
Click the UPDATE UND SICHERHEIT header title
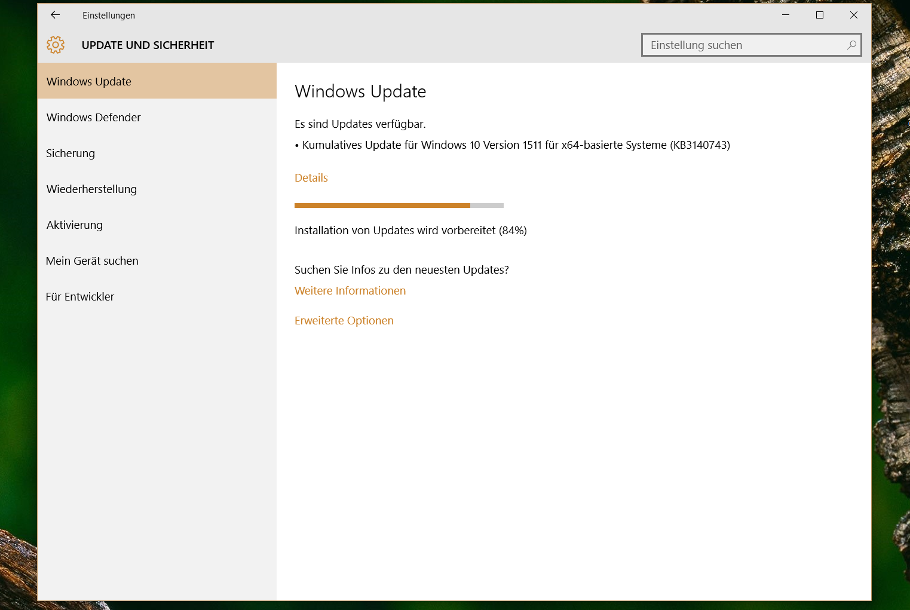tap(148, 45)
